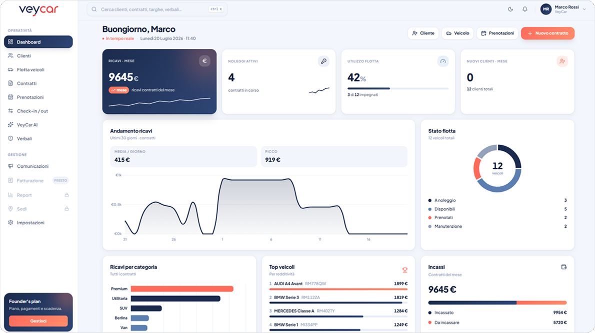Open notifications with the bell icon

point(525,9)
